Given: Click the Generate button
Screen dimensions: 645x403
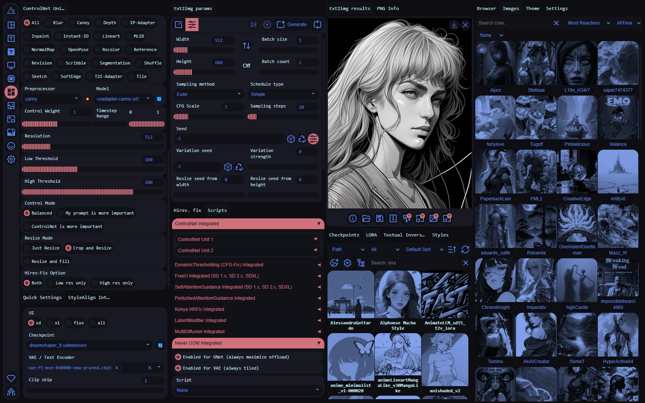Looking at the screenshot, I should [292, 25].
